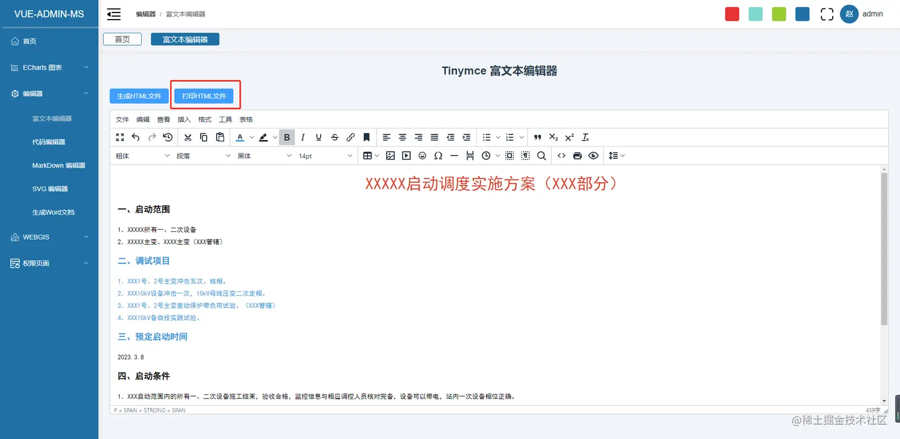Clear formatting icon
Screen dimensions: 900x439
point(586,137)
